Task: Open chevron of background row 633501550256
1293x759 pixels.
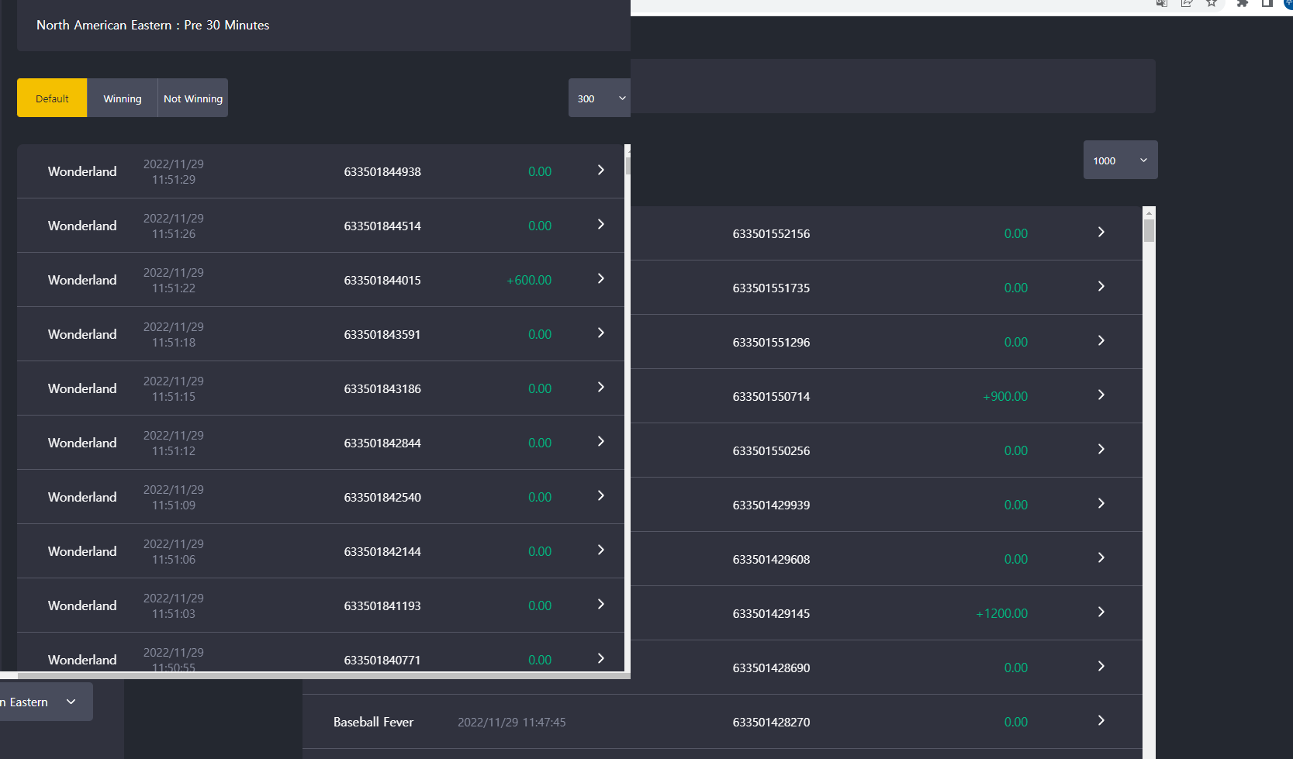Action: [1101, 449]
